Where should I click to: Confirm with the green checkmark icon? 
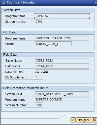tap(73, 120)
